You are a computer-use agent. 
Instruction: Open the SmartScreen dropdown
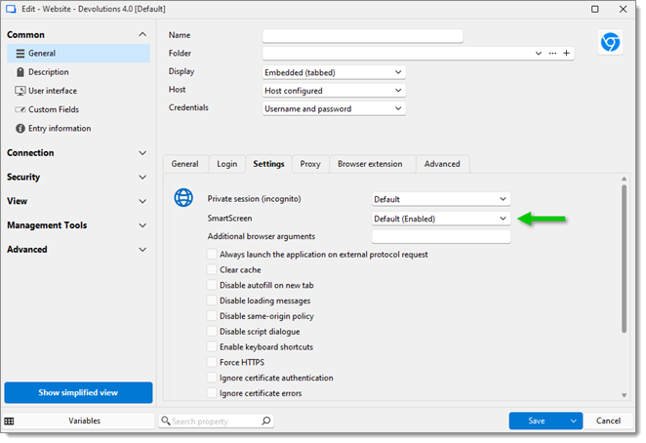441,219
